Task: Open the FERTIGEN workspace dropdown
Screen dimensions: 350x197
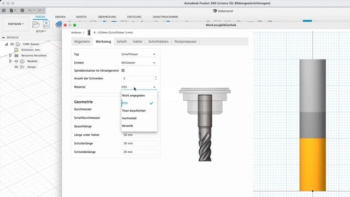Action: 16,24
